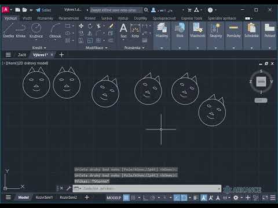Click the Rotate tool icon
Viewport: 278px width, 208px height.
tap(90, 26)
